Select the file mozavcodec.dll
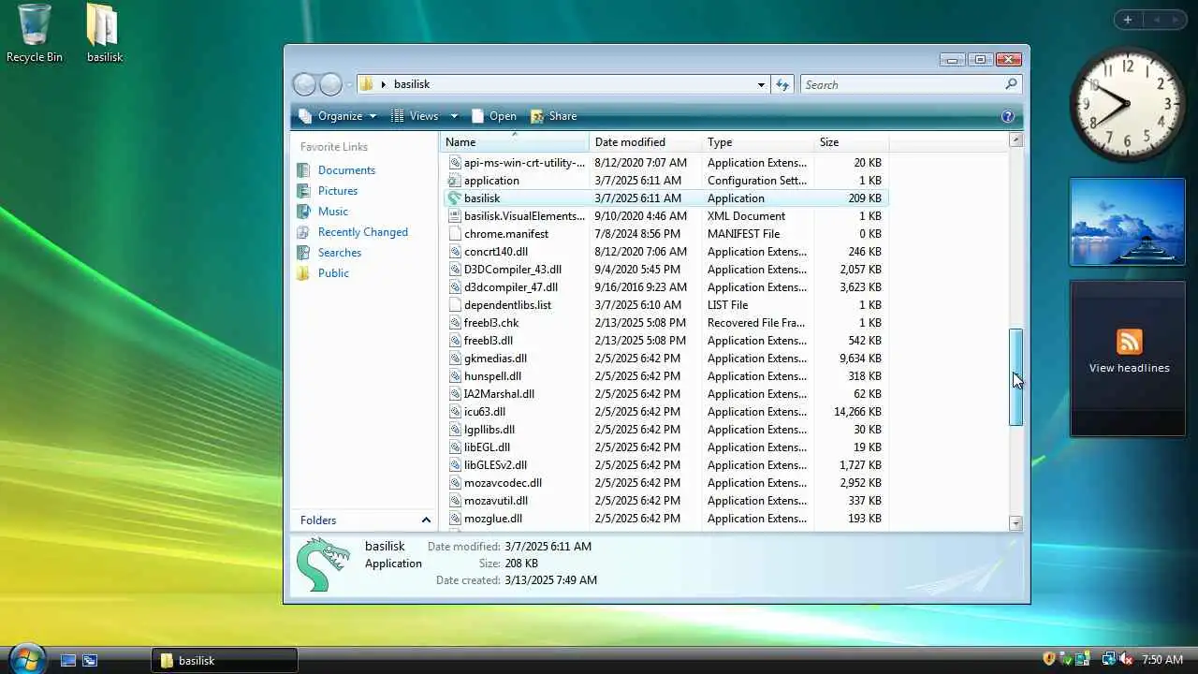 [503, 483]
